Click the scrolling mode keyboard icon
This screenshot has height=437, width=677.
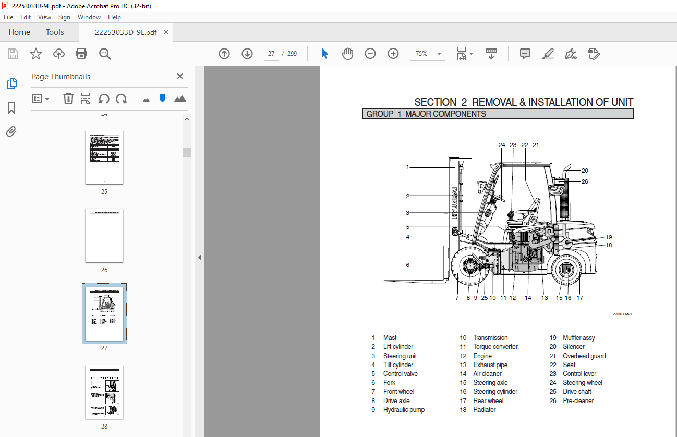tap(491, 54)
